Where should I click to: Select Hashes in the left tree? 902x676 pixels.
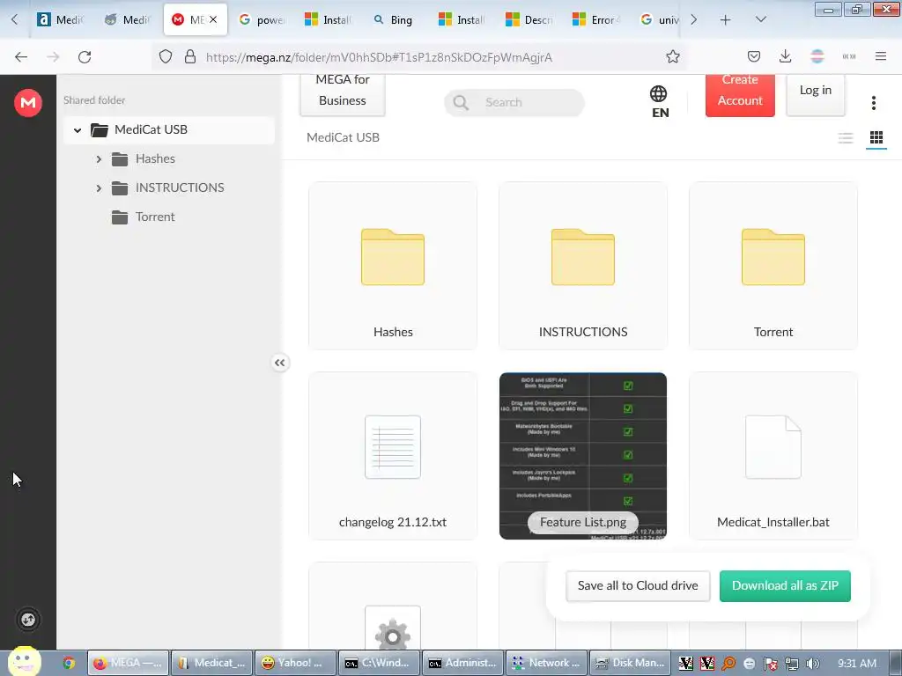[x=155, y=158]
